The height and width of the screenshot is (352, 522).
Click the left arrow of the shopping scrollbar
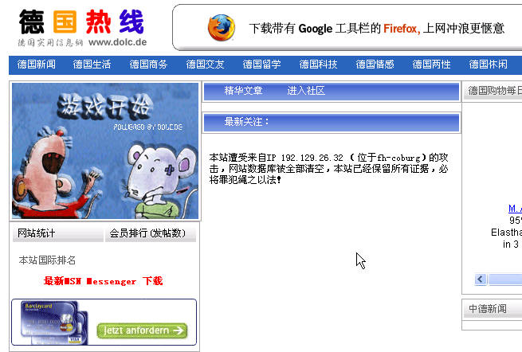[481, 280]
